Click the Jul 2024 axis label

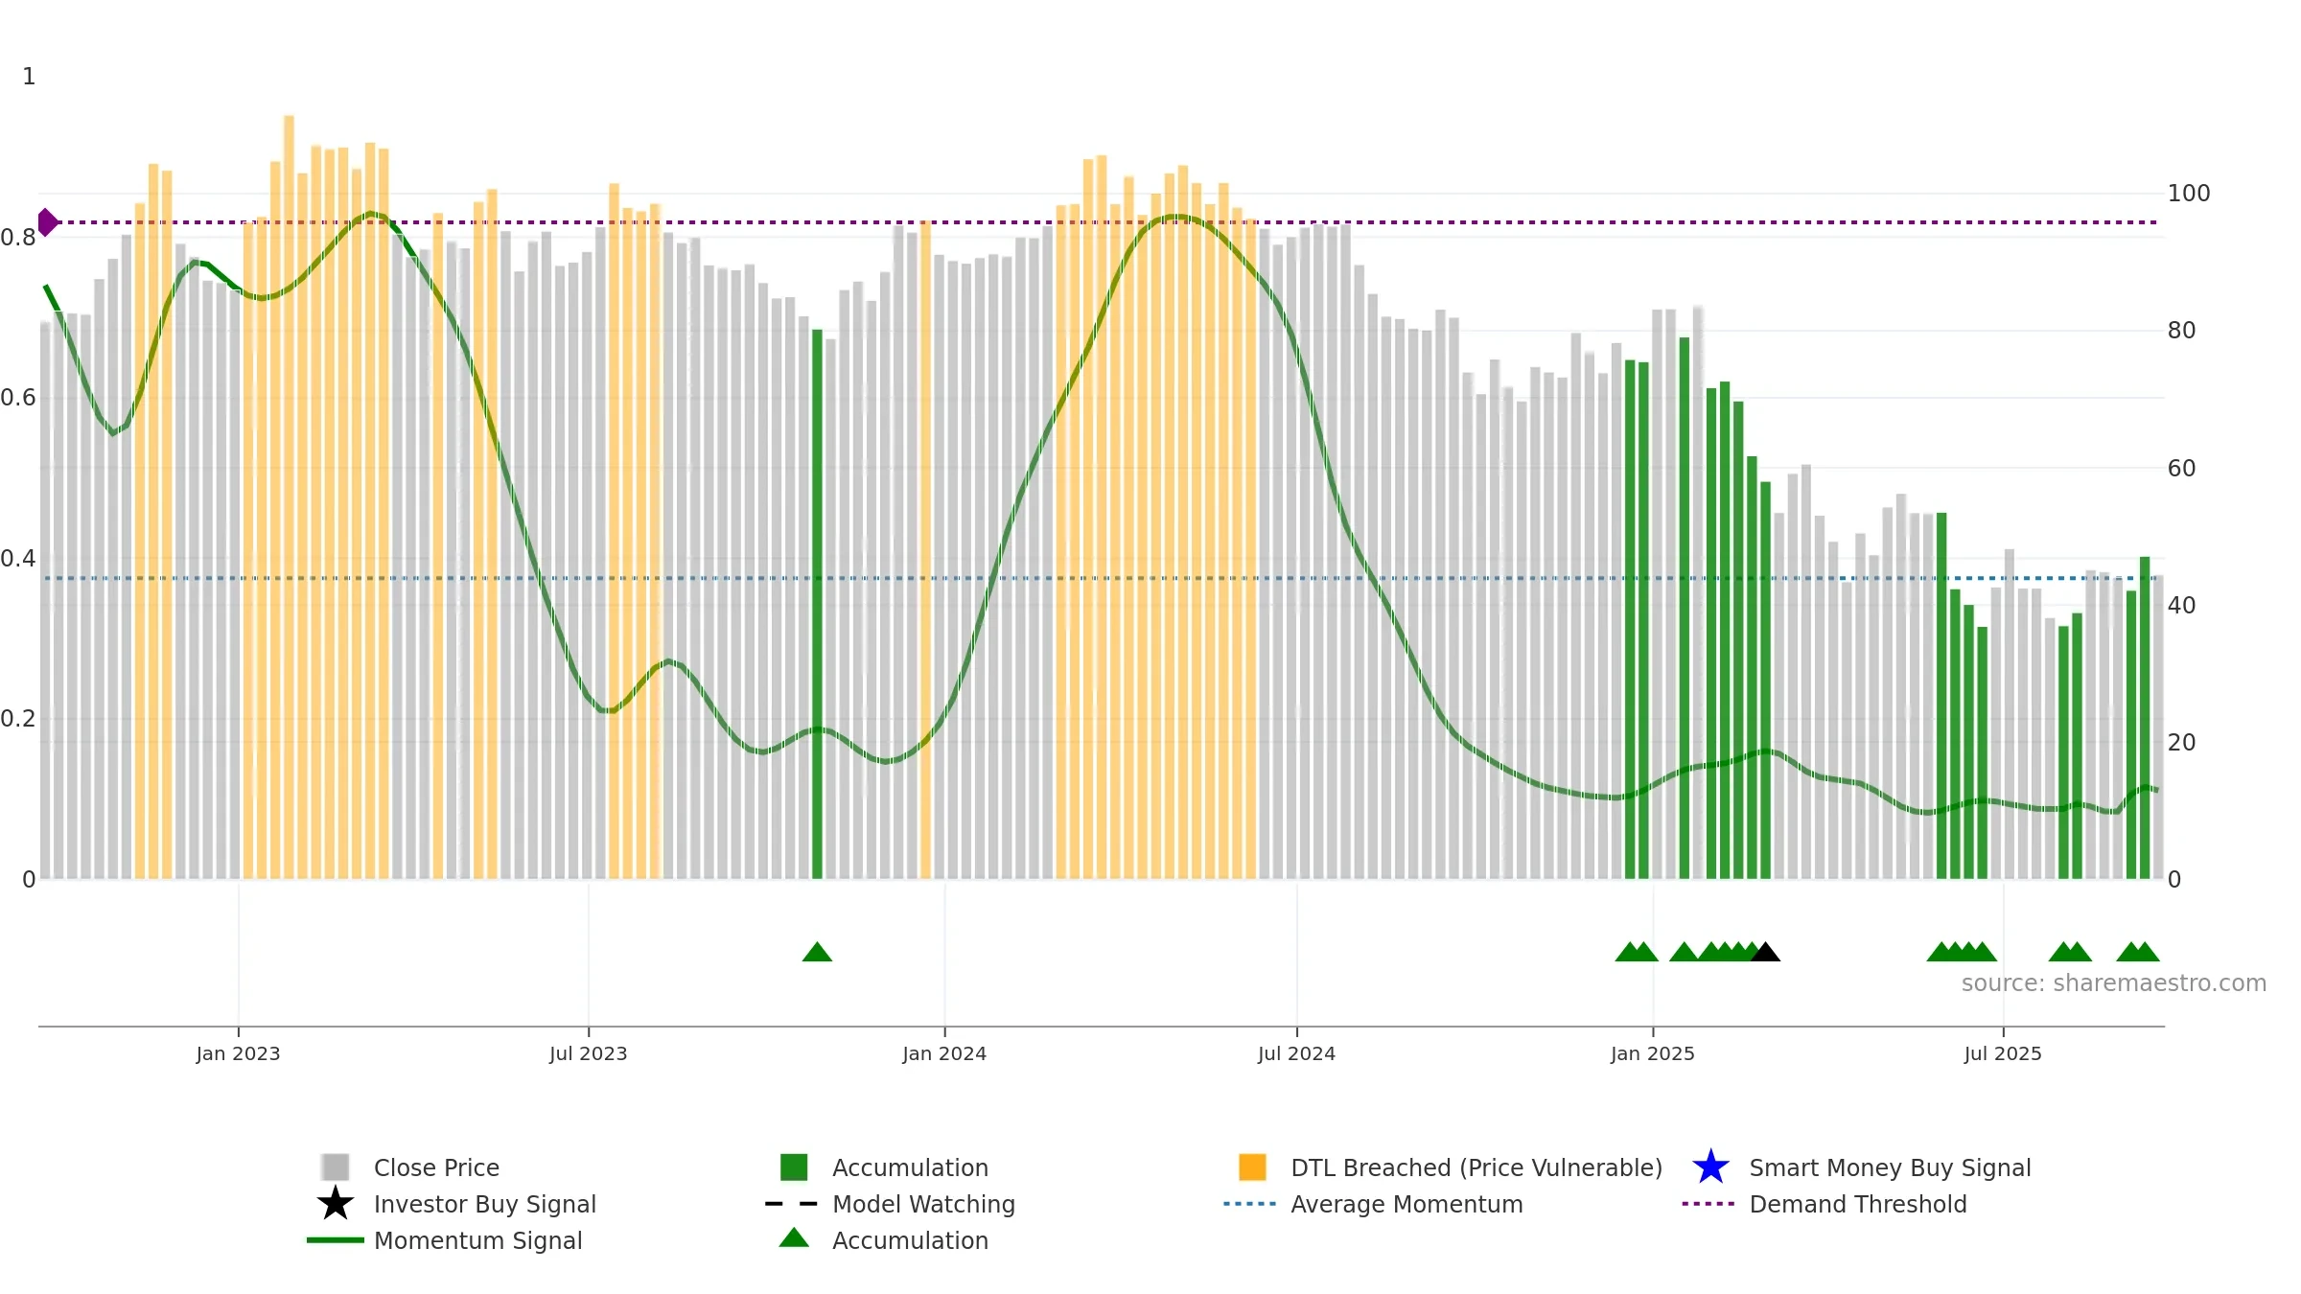point(1296,1054)
